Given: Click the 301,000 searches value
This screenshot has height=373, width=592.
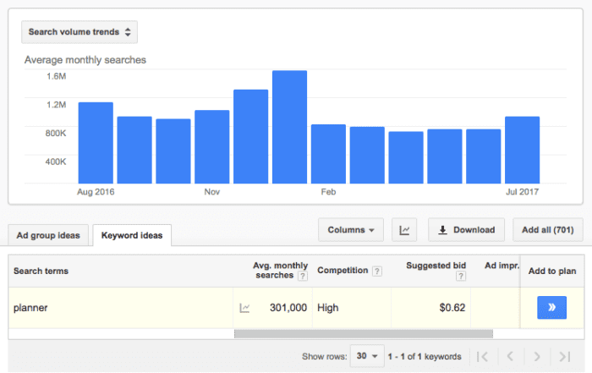Looking at the screenshot, I should [x=288, y=308].
